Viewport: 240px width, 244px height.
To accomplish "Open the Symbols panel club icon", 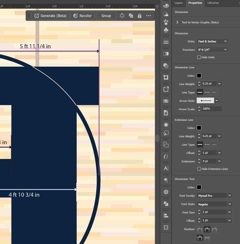I will tap(166, 30).
